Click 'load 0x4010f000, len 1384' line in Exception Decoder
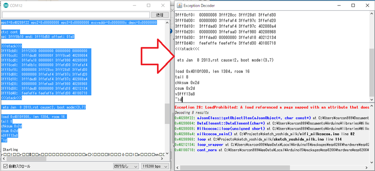375x171 pixels. click(x=213, y=71)
